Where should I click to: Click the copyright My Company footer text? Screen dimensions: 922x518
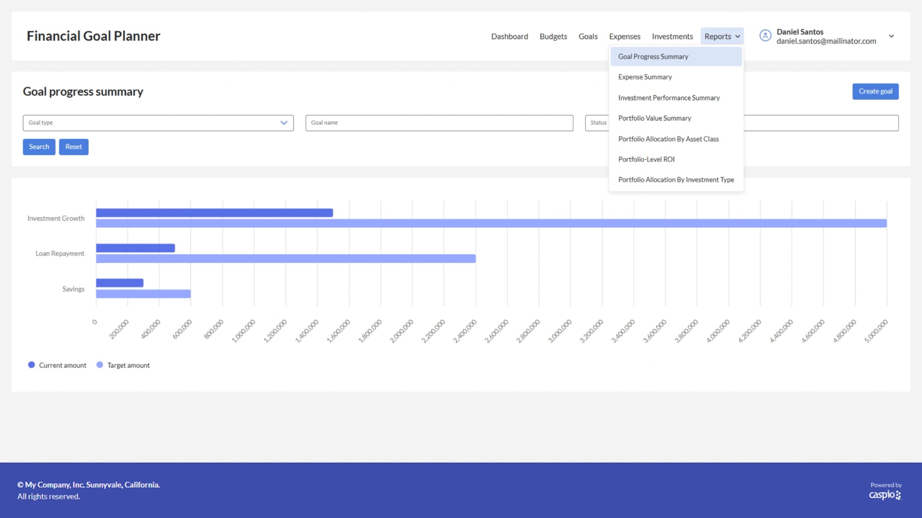point(89,484)
